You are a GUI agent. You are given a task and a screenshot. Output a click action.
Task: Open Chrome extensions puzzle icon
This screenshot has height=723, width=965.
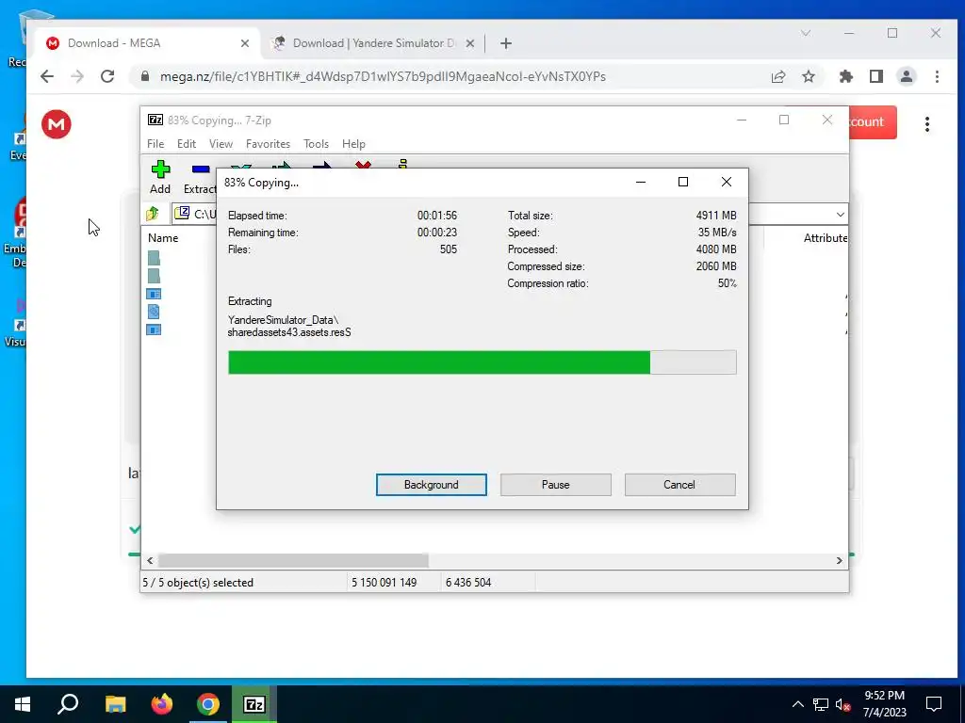[x=846, y=76]
